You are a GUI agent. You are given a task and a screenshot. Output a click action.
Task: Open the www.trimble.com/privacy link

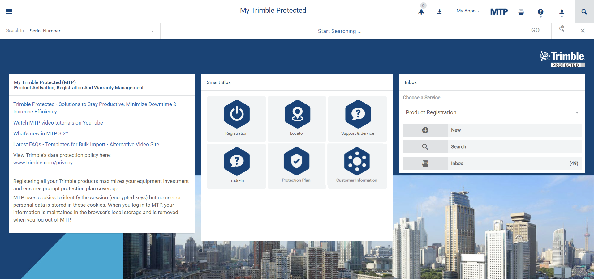pos(43,163)
